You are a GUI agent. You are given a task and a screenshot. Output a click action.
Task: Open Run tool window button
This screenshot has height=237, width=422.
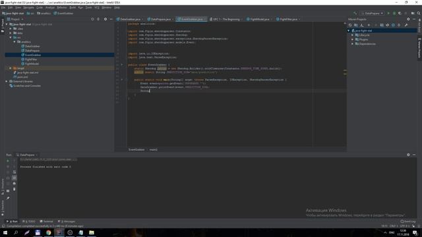tap(13, 221)
